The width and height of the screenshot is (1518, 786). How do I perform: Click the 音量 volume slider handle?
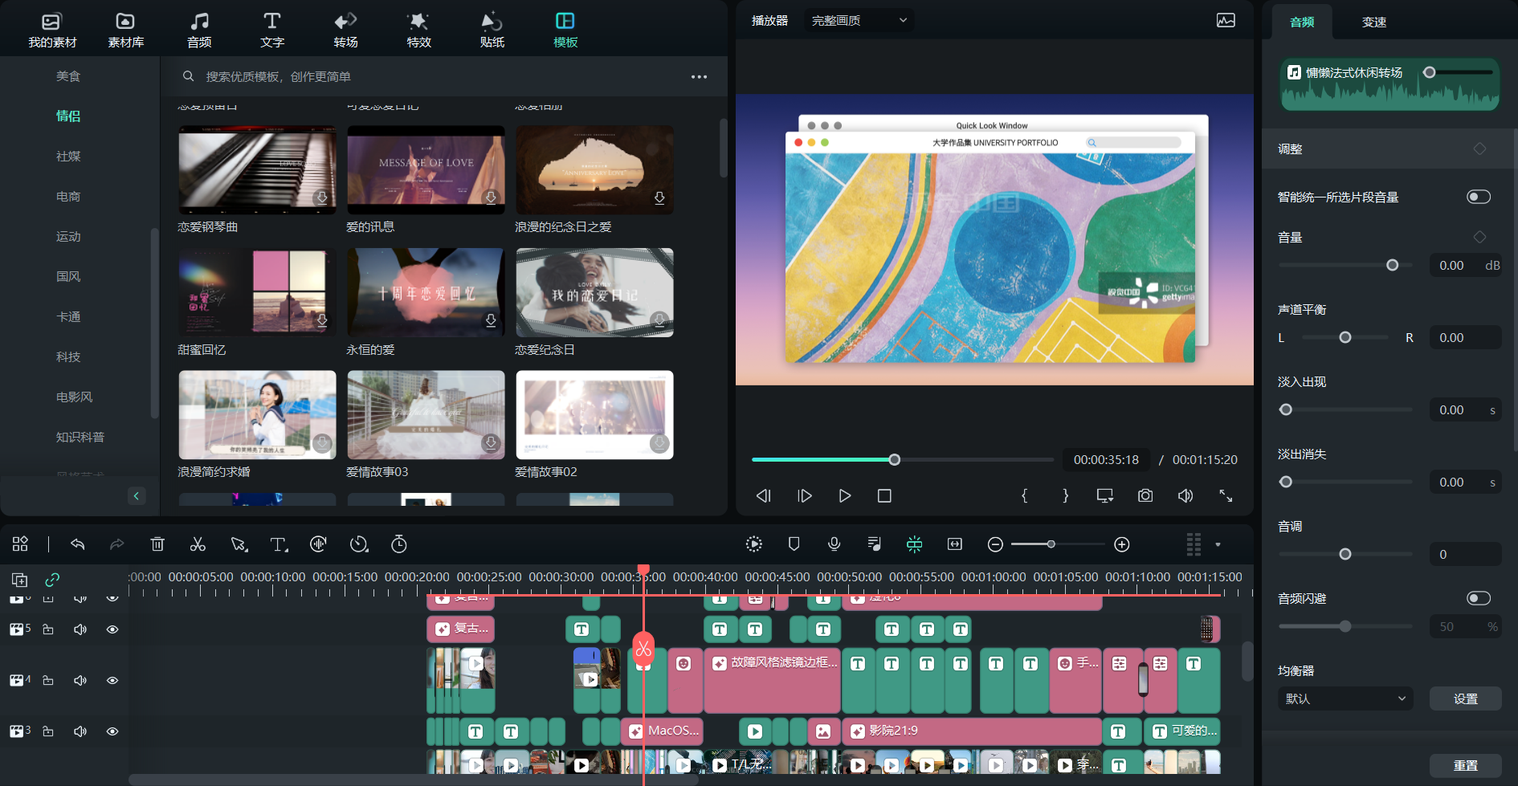pos(1393,265)
